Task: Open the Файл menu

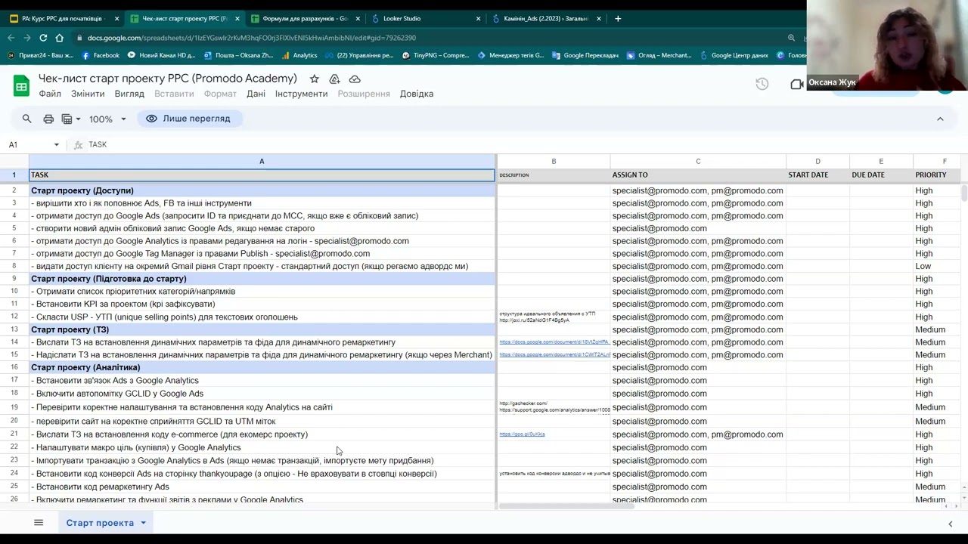Action: point(50,94)
